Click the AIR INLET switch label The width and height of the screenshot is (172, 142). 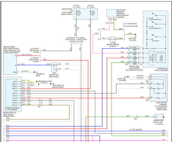[155, 41]
